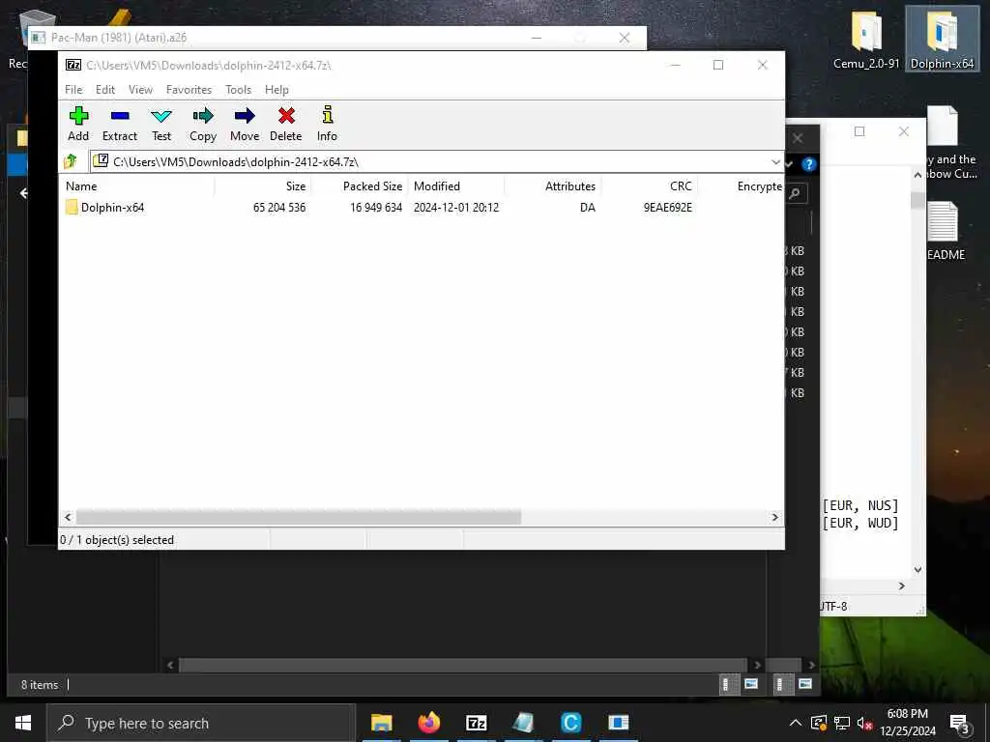
Task: Click the 9EAE692E CRC value
Action: click(667, 208)
